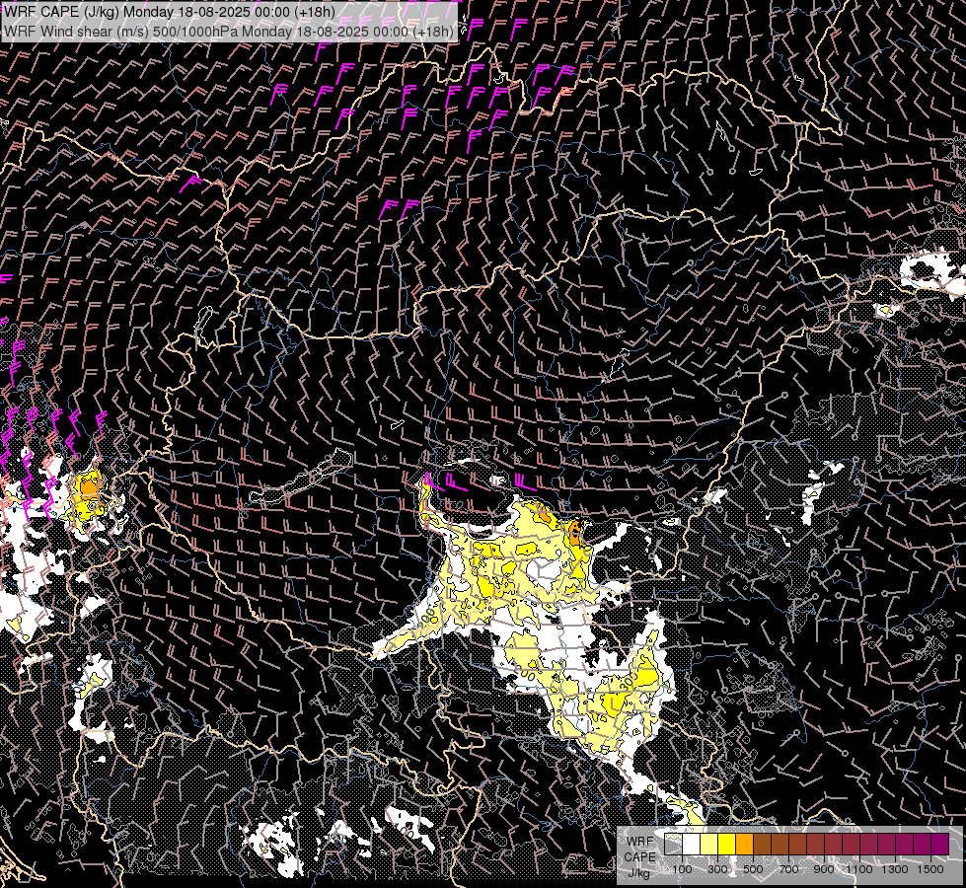This screenshot has width=966, height=888.
Task: Select the pale yellow legend swatch
Action: (x=709, y=844)
